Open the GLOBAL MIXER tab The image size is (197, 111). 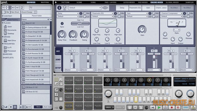[x=172, y=2]
